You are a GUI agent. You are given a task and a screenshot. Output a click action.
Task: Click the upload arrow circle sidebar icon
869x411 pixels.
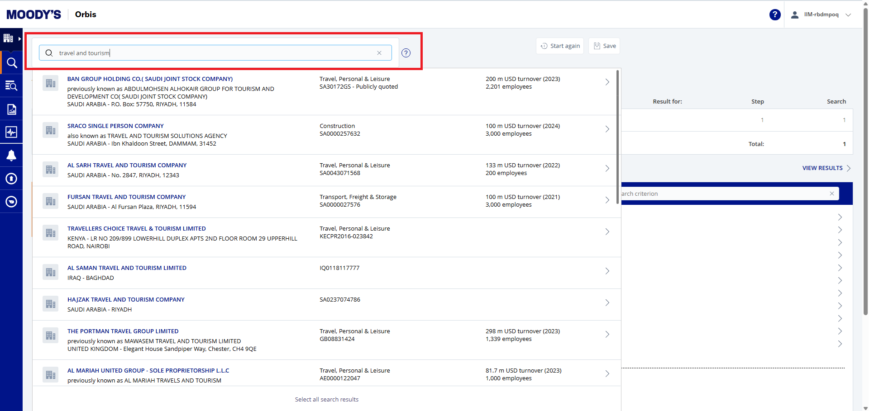11,179
